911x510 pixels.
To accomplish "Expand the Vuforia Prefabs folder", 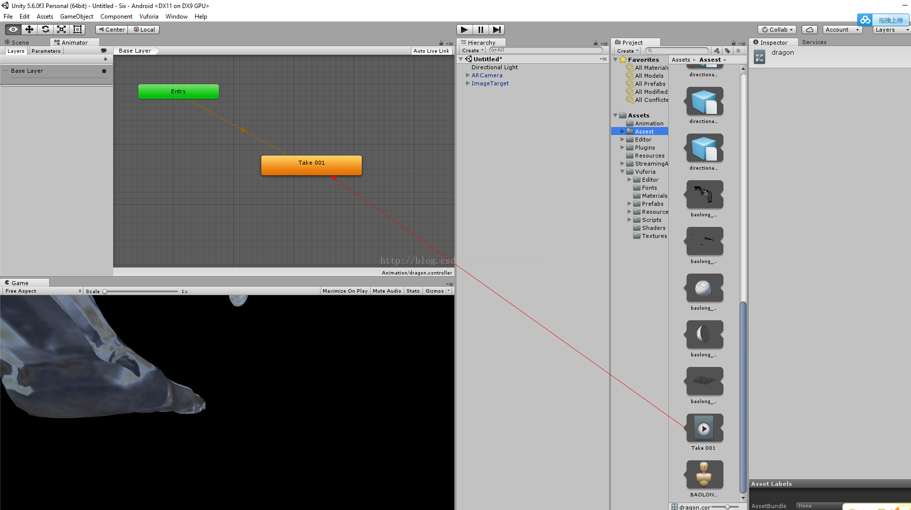I will [x=630, y=204].
